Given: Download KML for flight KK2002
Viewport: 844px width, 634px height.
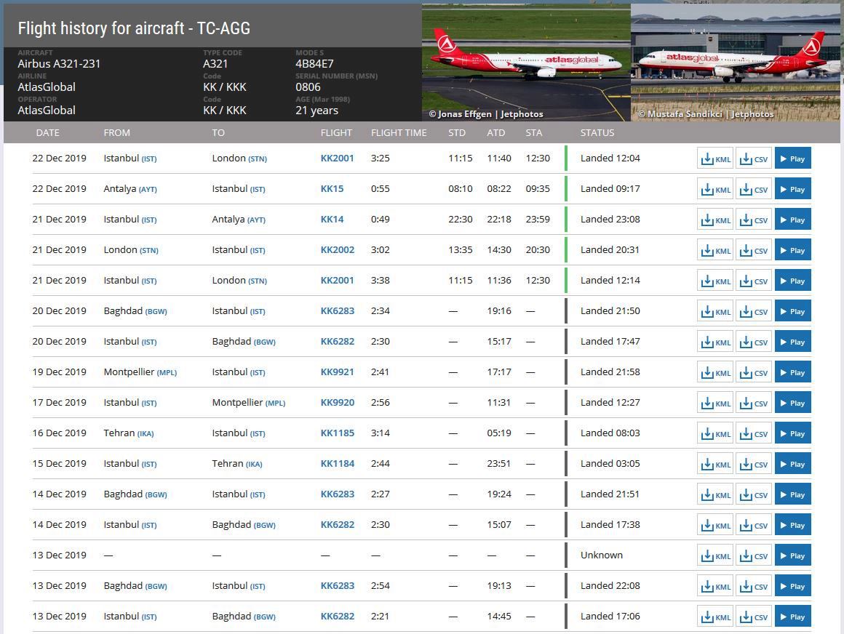Looking at the screenshot, I should pos(714,250).
